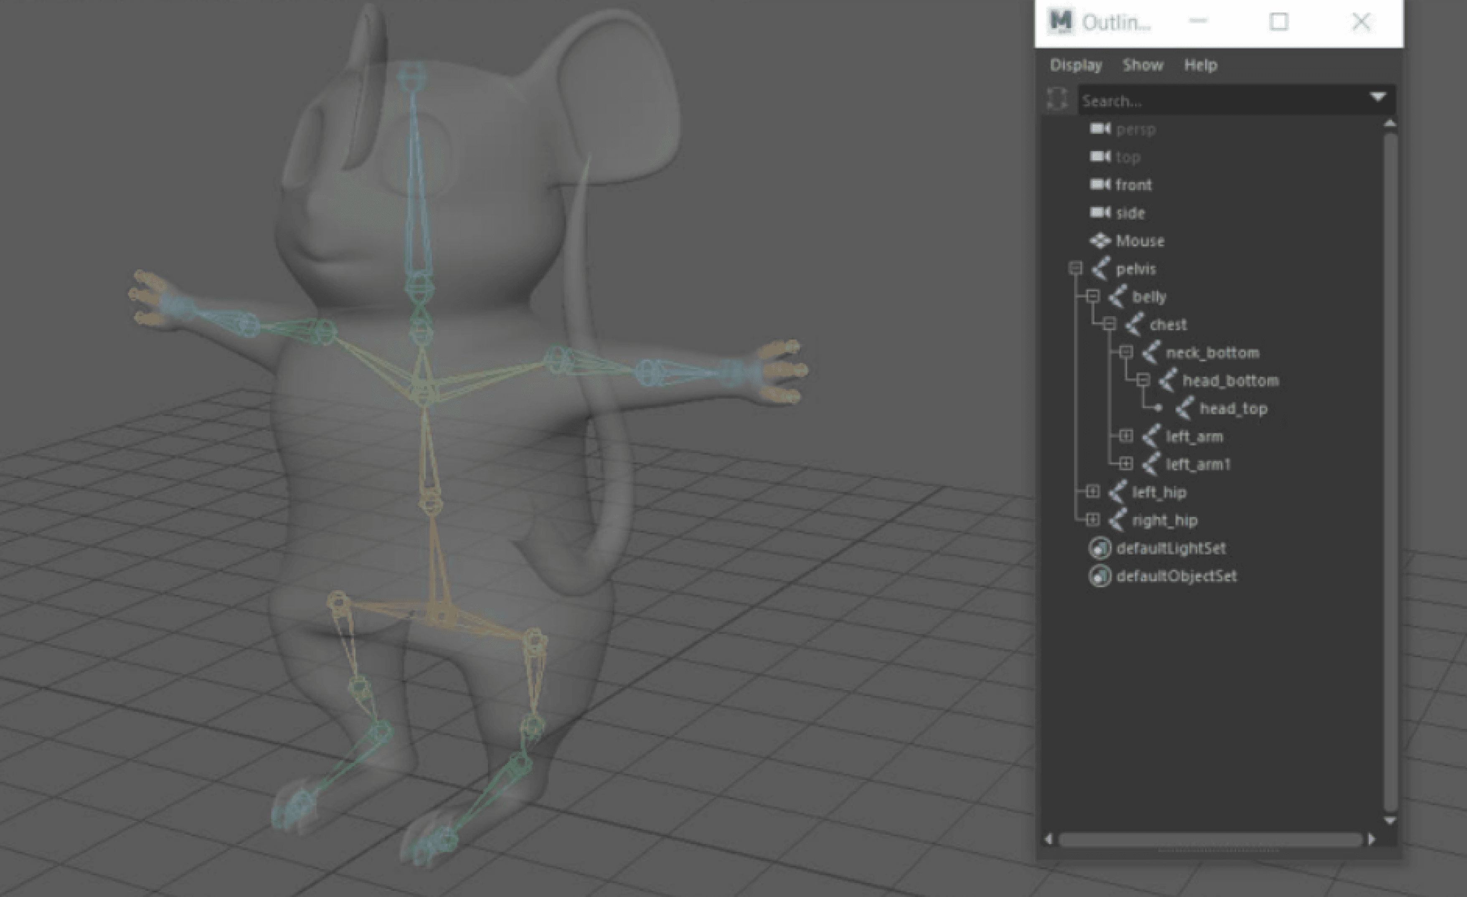Screen dimensions: 1467x897
Task: Click the Outliner horizontal scrollbar
Action: pyautogui.click(x=1210, y=839)
